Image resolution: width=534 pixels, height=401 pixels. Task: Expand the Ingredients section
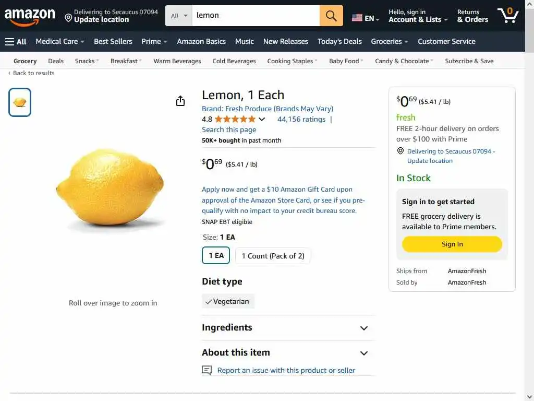(x=363, y=328)
